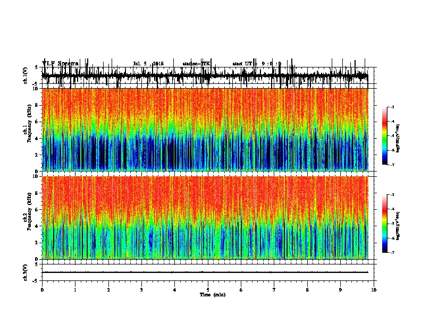Click the ch.1 spectrogram color bar
This screenshot has height=325, width=421.
[x=385, y=136]
